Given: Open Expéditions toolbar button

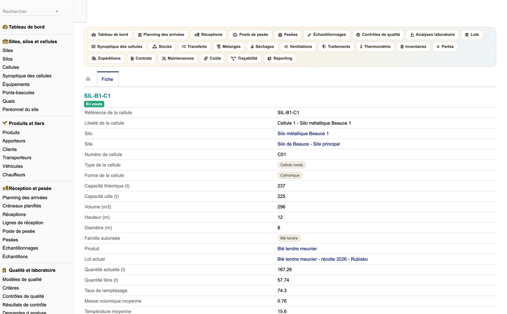Looking at the screenshot, I should pos(106,58).
